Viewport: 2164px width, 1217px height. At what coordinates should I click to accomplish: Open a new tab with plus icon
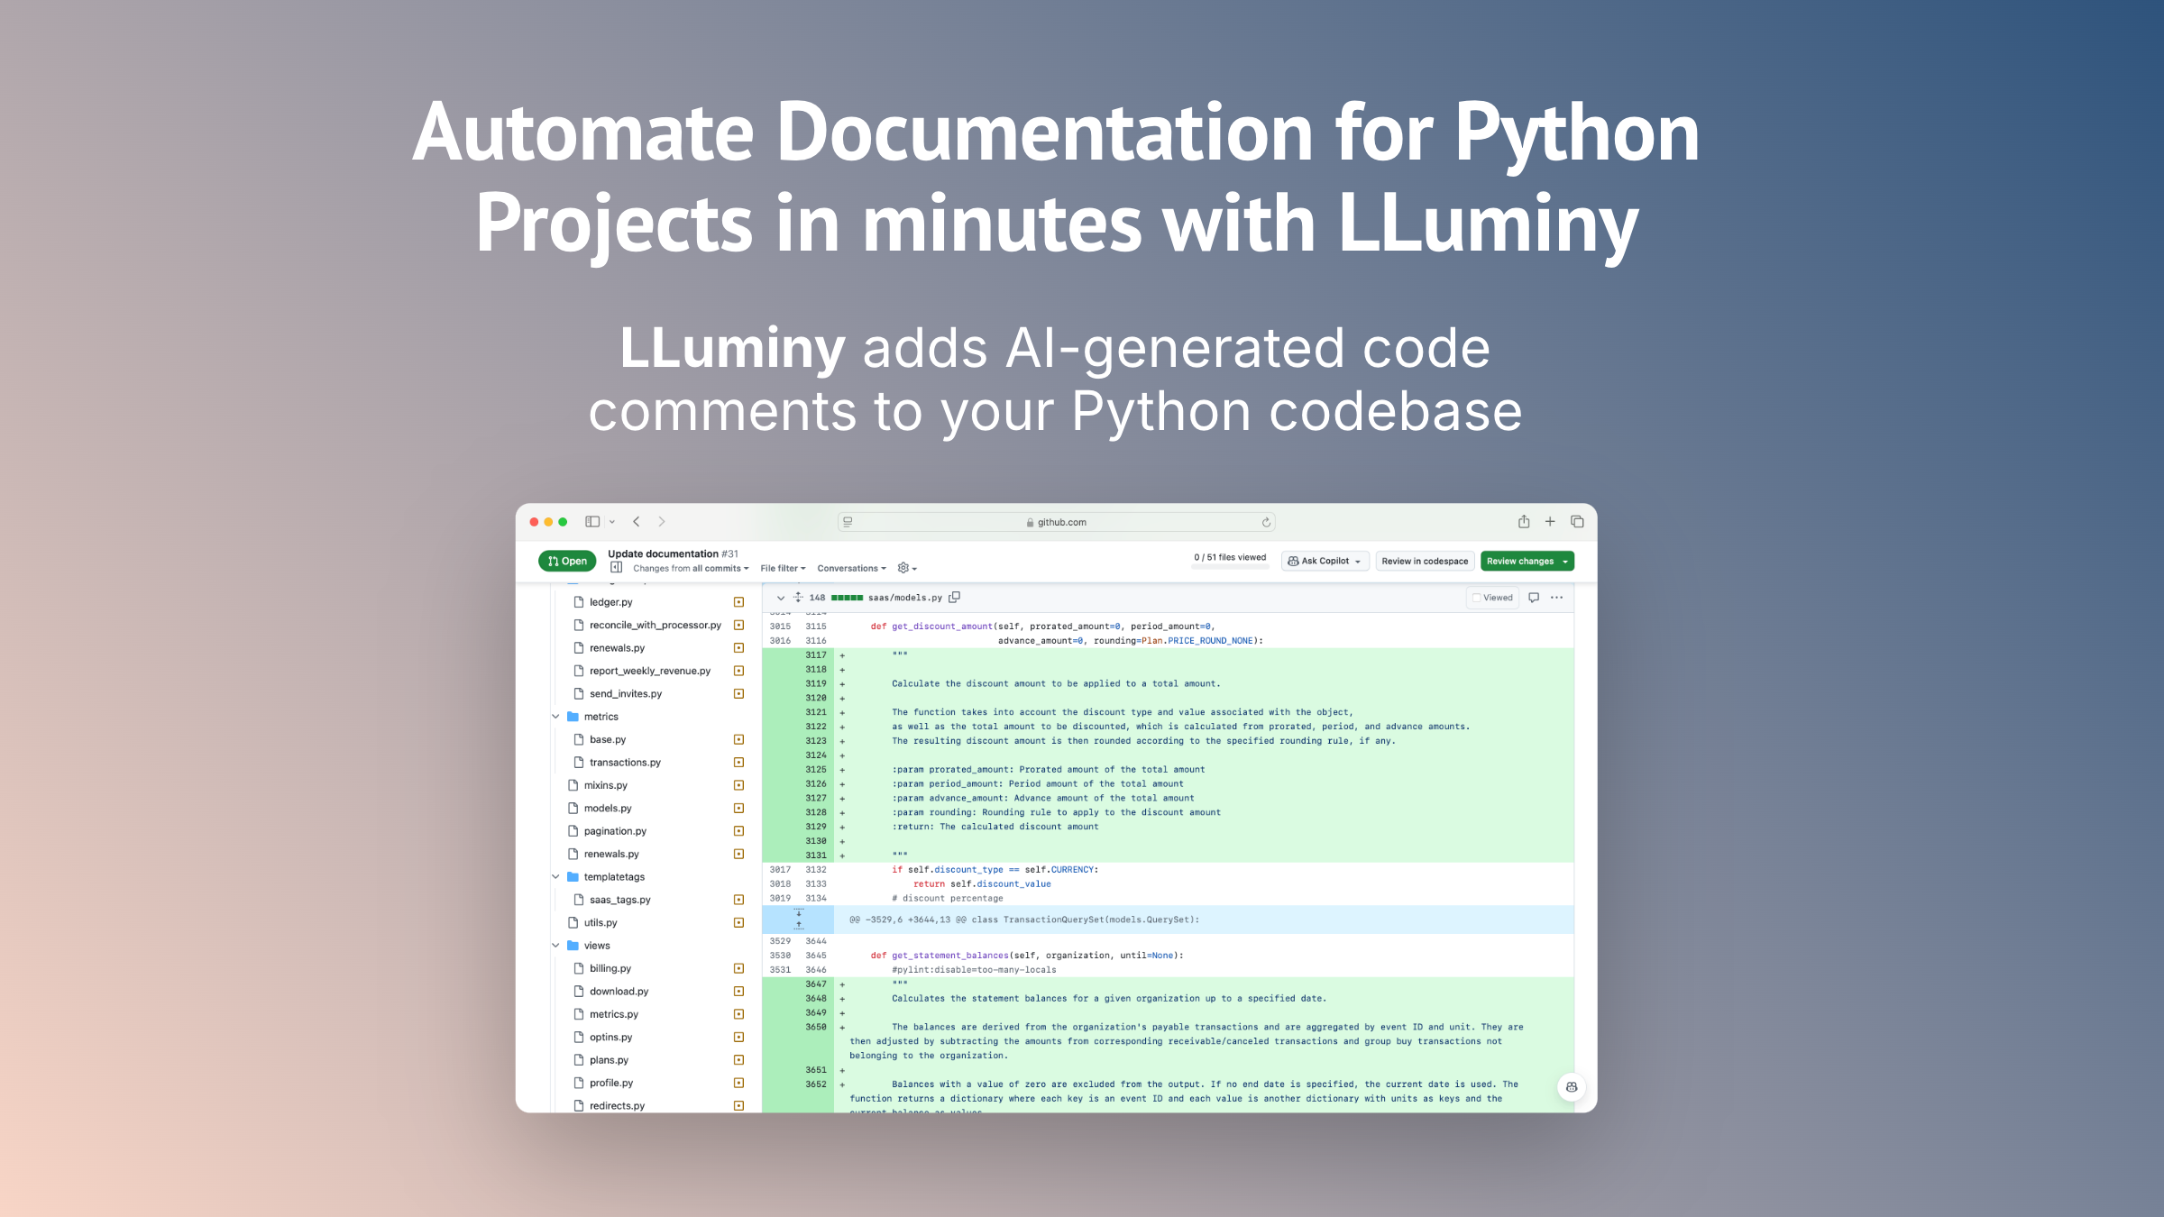1550,521
